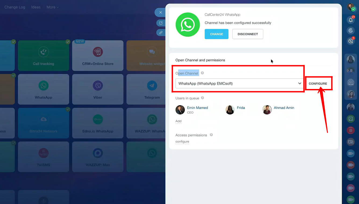Open the Change Log menu item

click(x=15, y=7)
